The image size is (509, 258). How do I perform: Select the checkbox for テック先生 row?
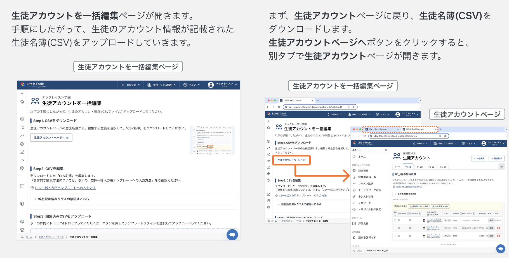[x=395, y=221]
